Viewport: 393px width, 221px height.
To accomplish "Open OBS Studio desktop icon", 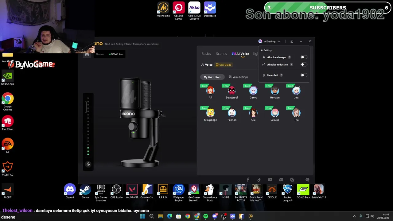I will point(116,192).
